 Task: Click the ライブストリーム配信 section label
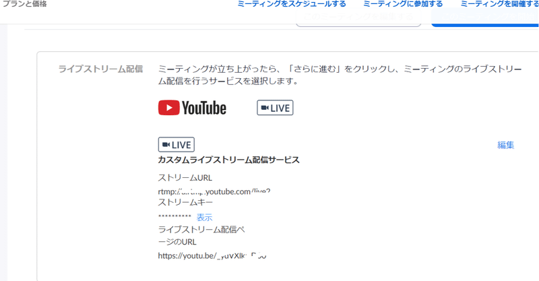tap(100, 69)
